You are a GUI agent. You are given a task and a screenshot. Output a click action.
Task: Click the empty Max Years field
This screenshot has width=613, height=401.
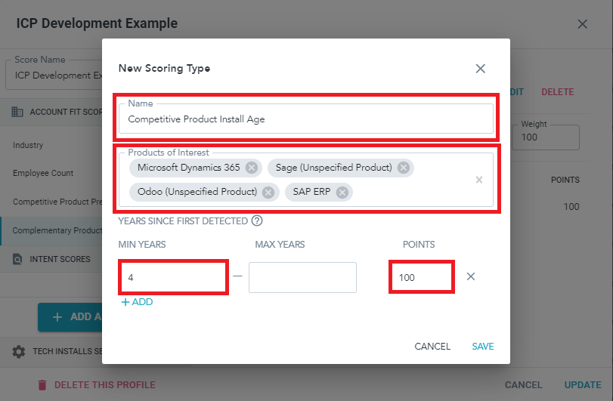[302, 277]
